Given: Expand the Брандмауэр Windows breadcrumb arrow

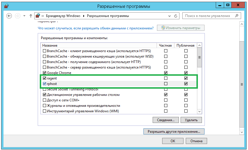Looking at the screenshot, I should [x=84, y=16].
